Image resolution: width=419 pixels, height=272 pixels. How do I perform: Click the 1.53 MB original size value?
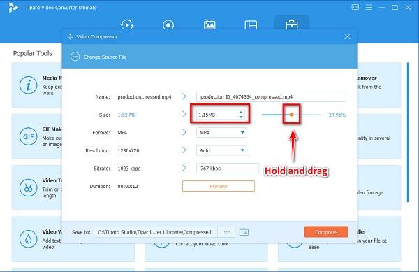[126, 115]
